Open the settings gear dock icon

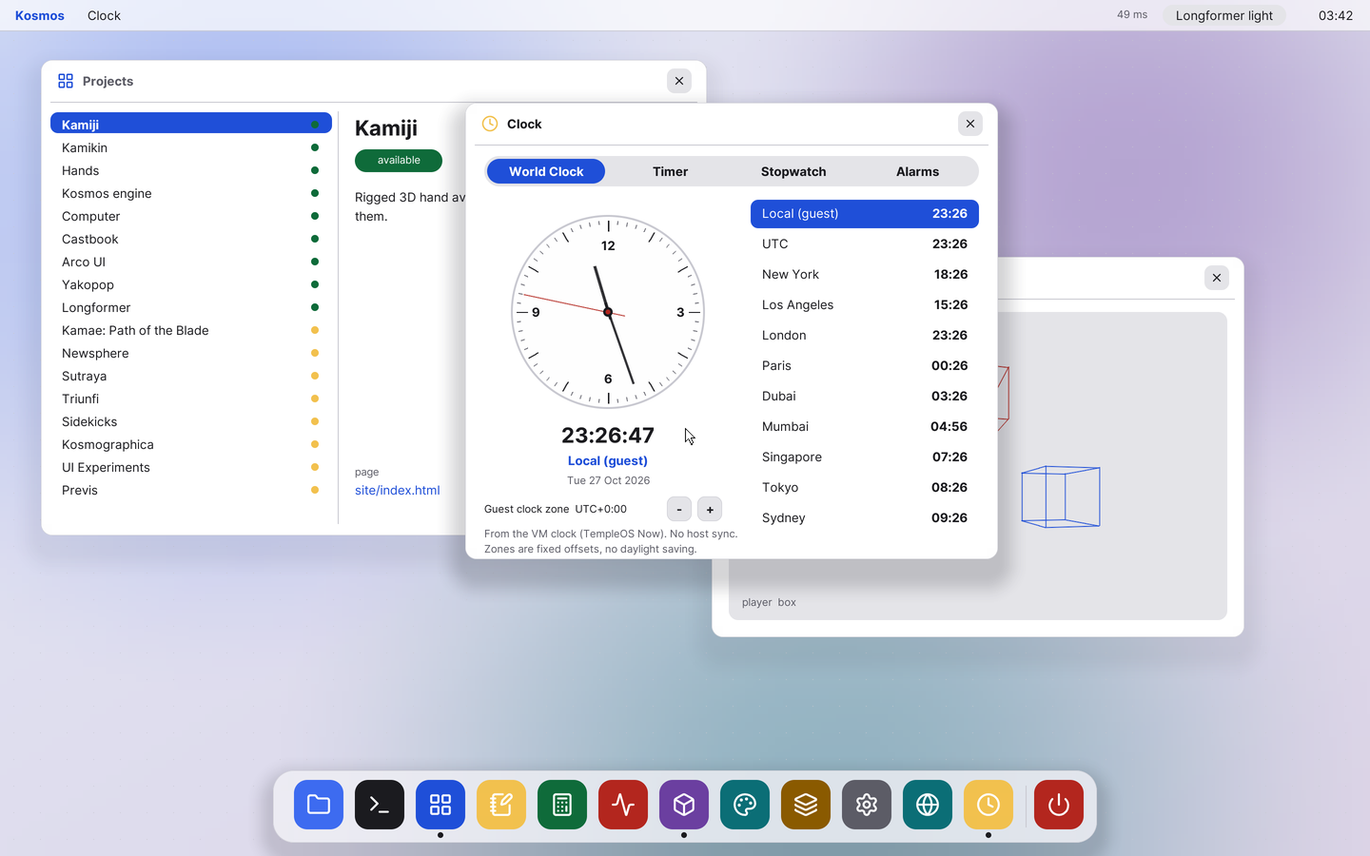click(x=867, y=805)
